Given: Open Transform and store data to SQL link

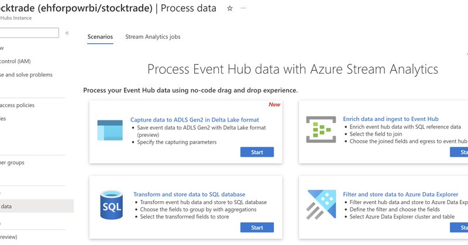Looking at the screenshot, I should (x=189, y=194).
